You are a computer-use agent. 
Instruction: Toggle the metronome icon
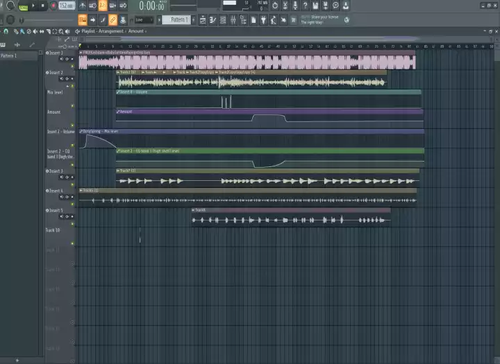pyautogui.click(x=82, y=6)
